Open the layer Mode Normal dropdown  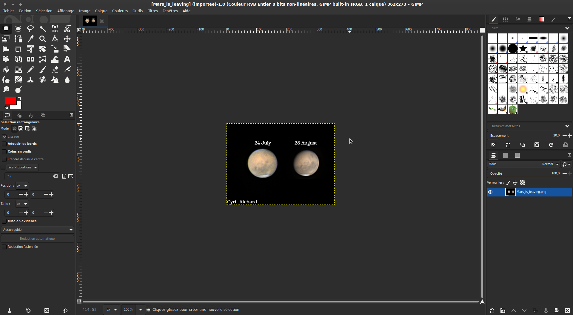(550, 164)
